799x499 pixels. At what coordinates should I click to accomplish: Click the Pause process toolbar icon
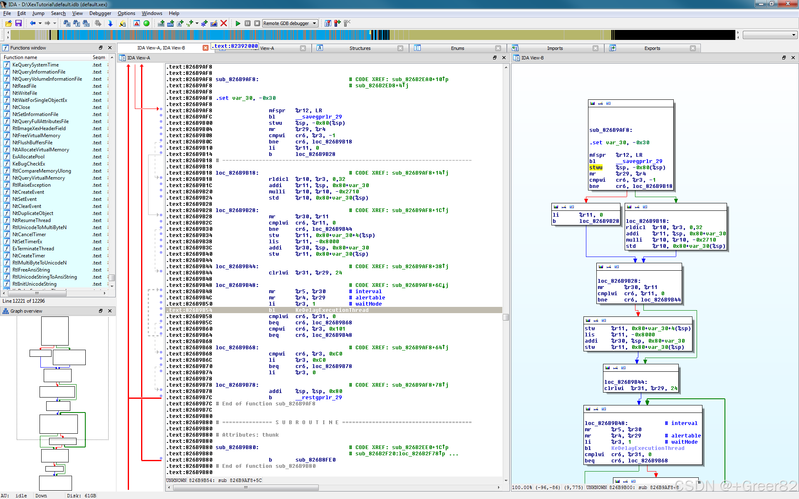pos(248,23)
